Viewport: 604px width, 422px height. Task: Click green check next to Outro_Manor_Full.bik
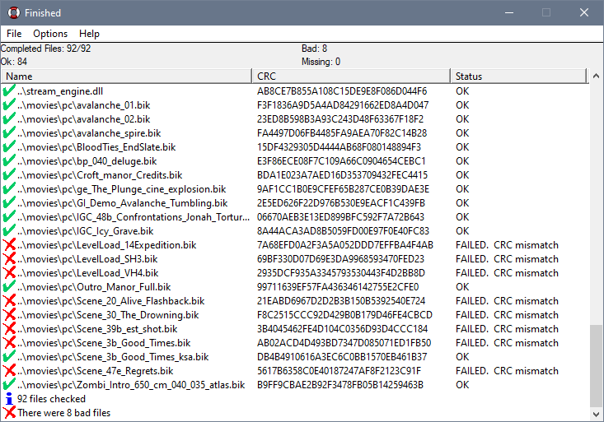(x=9, y=287)
